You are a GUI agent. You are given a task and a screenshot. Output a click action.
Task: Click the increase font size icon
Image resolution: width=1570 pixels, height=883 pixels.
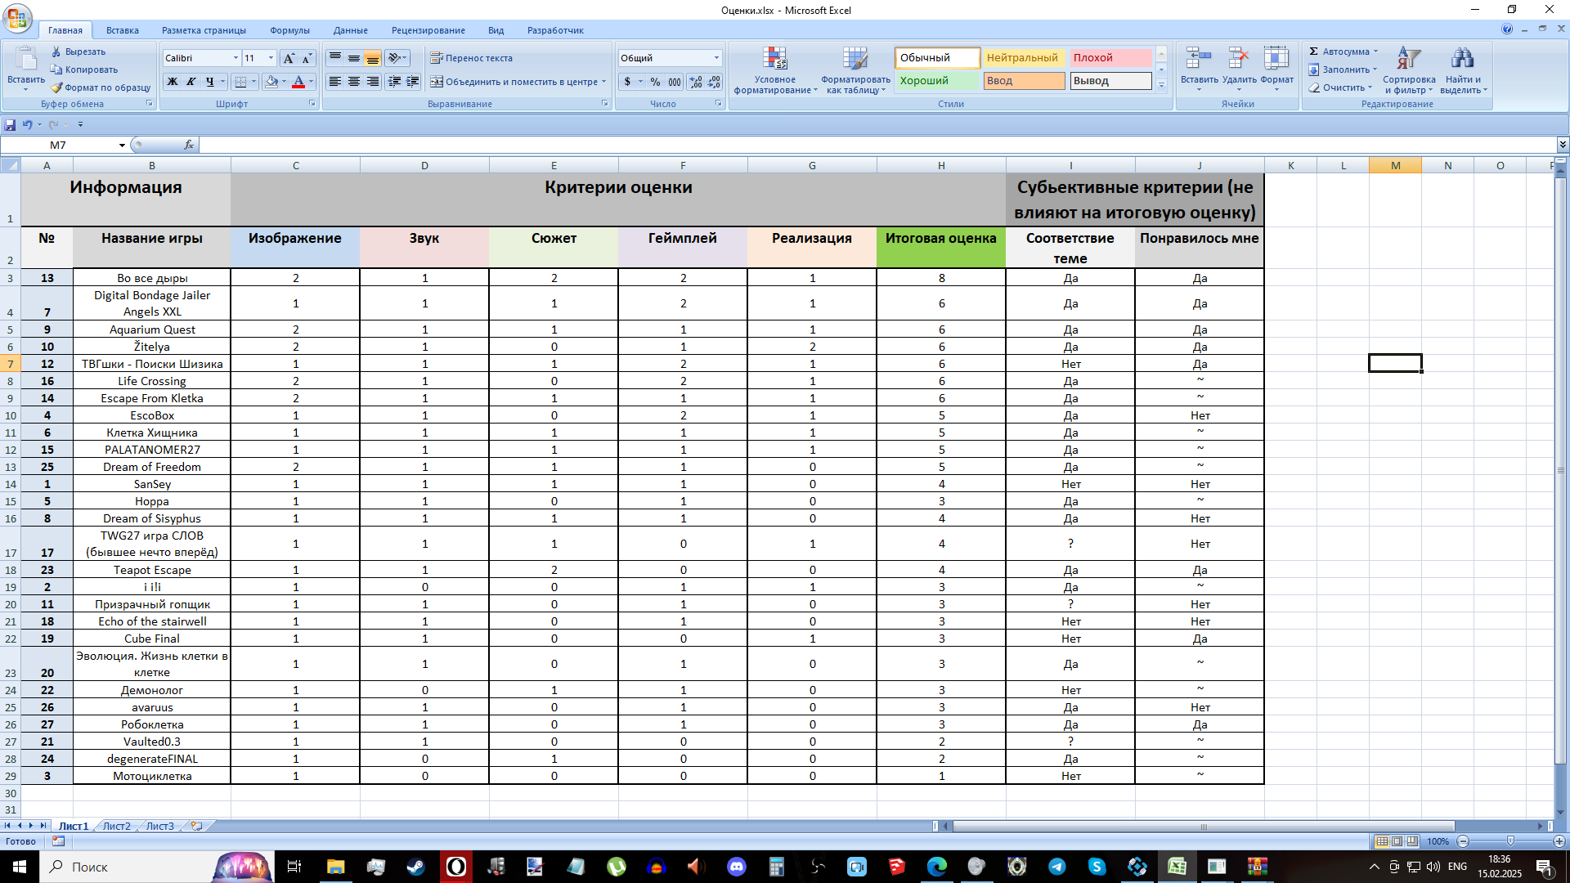coord(288,58)
